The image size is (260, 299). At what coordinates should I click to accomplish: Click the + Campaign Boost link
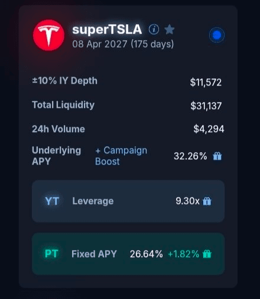[x=121, y=156]
